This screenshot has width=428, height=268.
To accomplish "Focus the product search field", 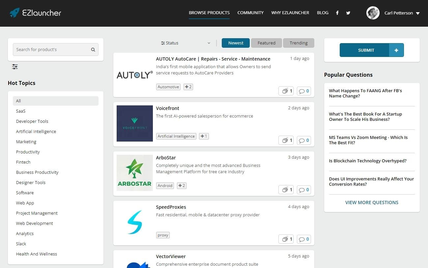I will coord(56,50).
